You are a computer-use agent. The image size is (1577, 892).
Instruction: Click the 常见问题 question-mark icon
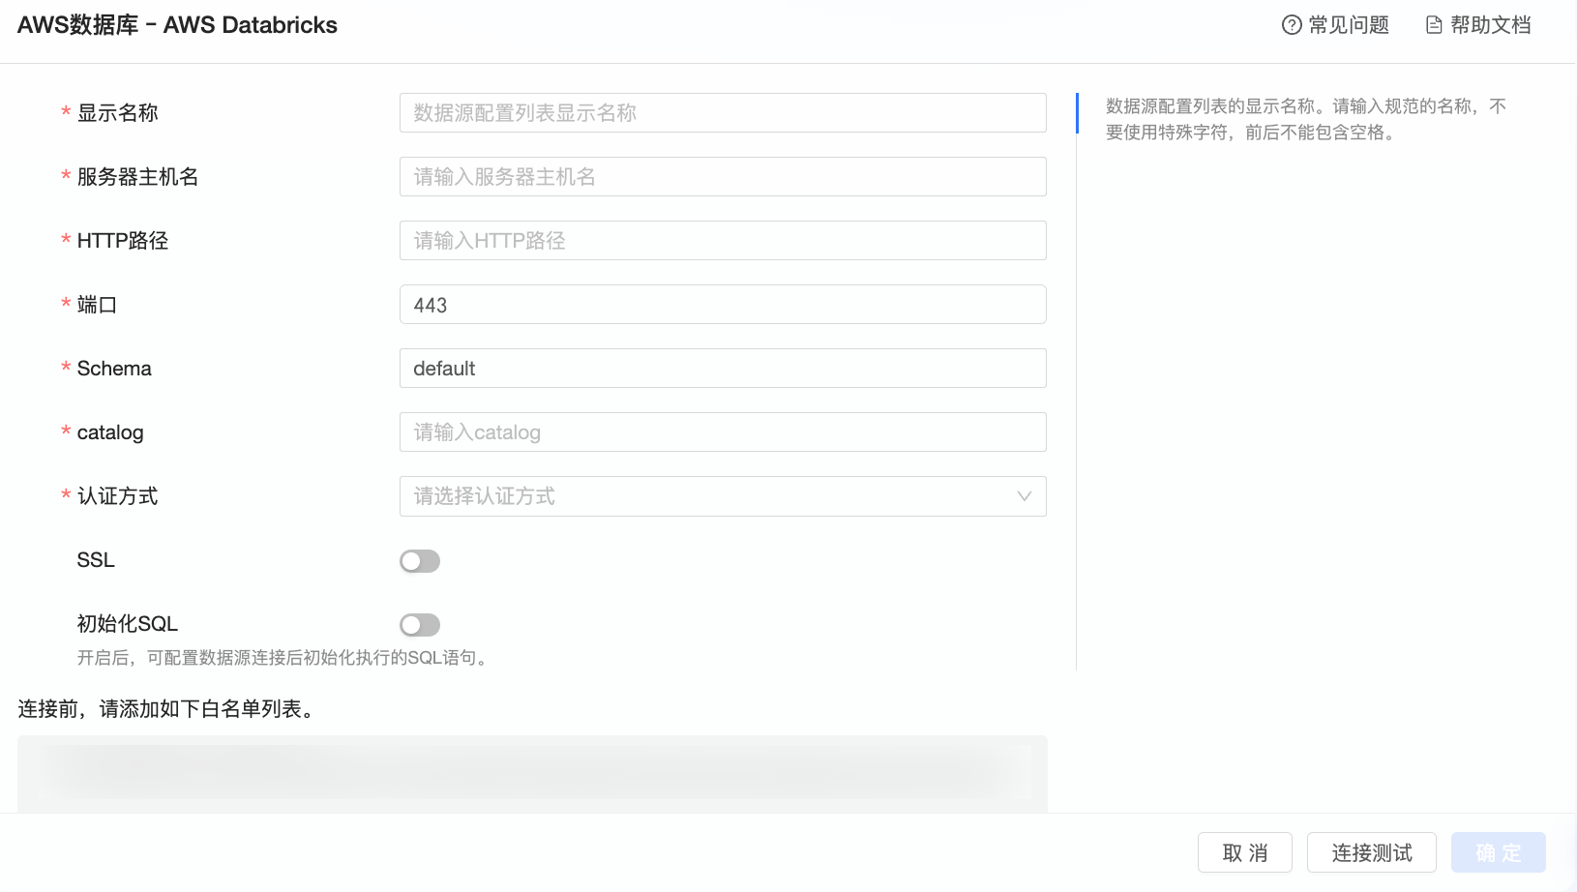click(1292, 25)
